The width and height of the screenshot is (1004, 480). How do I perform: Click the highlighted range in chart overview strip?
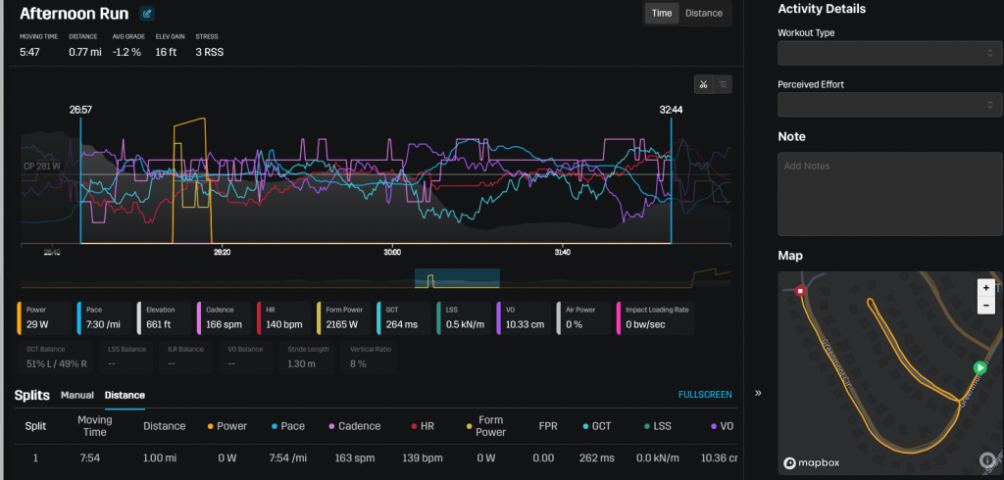click(457, 279)
